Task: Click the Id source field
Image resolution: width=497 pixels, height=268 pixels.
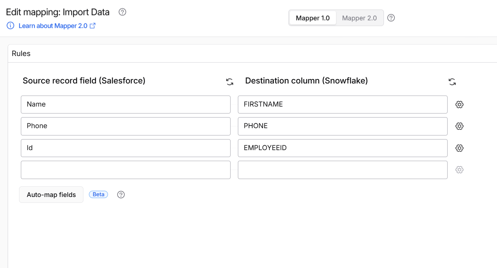Action: 126,148
